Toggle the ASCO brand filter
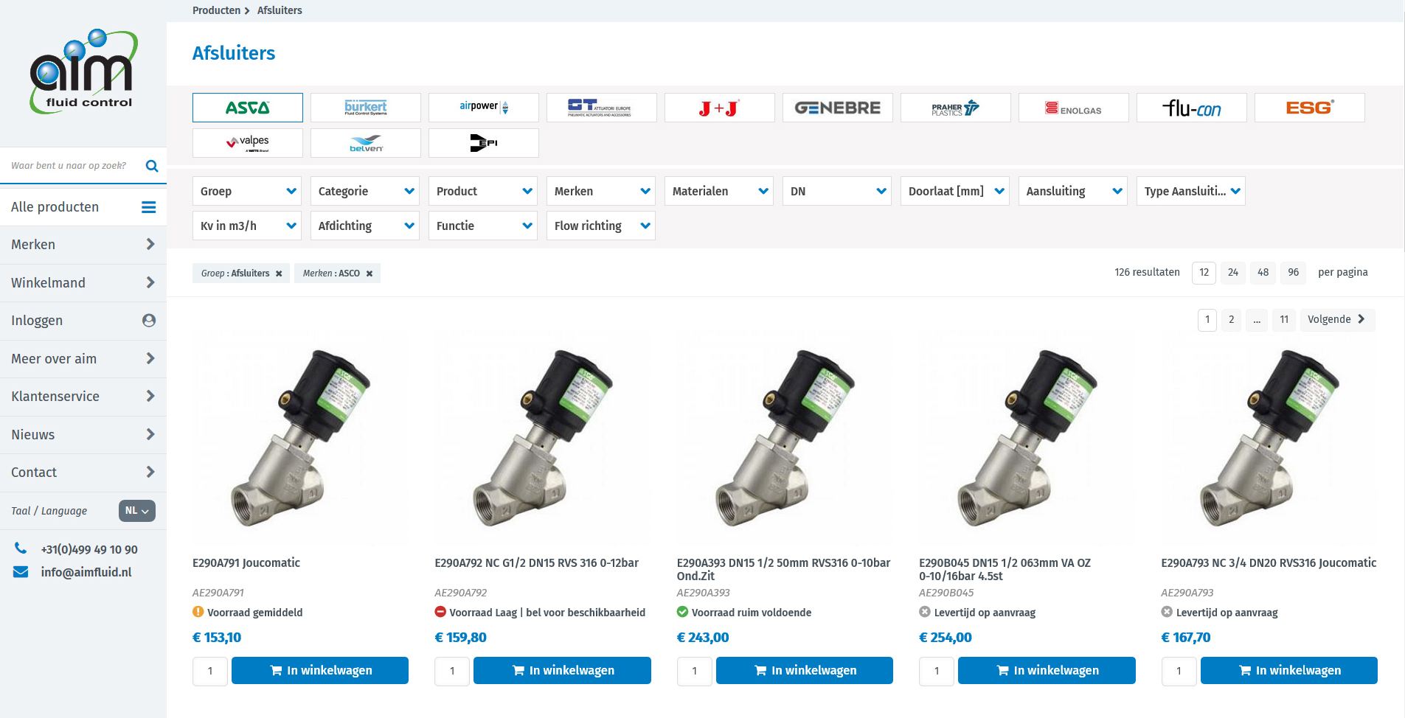 (247, 108)
